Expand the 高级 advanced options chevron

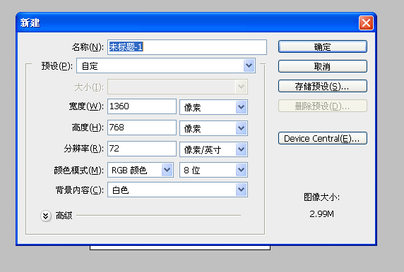(46, 216)
